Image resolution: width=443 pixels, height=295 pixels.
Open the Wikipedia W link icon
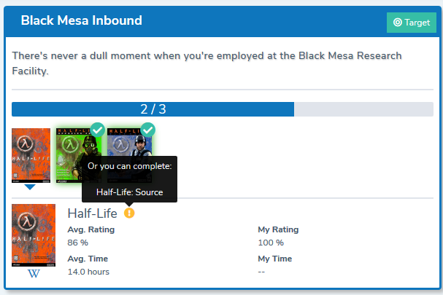coord(34,274)
